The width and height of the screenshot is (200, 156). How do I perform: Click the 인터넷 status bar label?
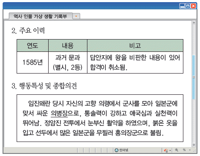coord(124,150)
